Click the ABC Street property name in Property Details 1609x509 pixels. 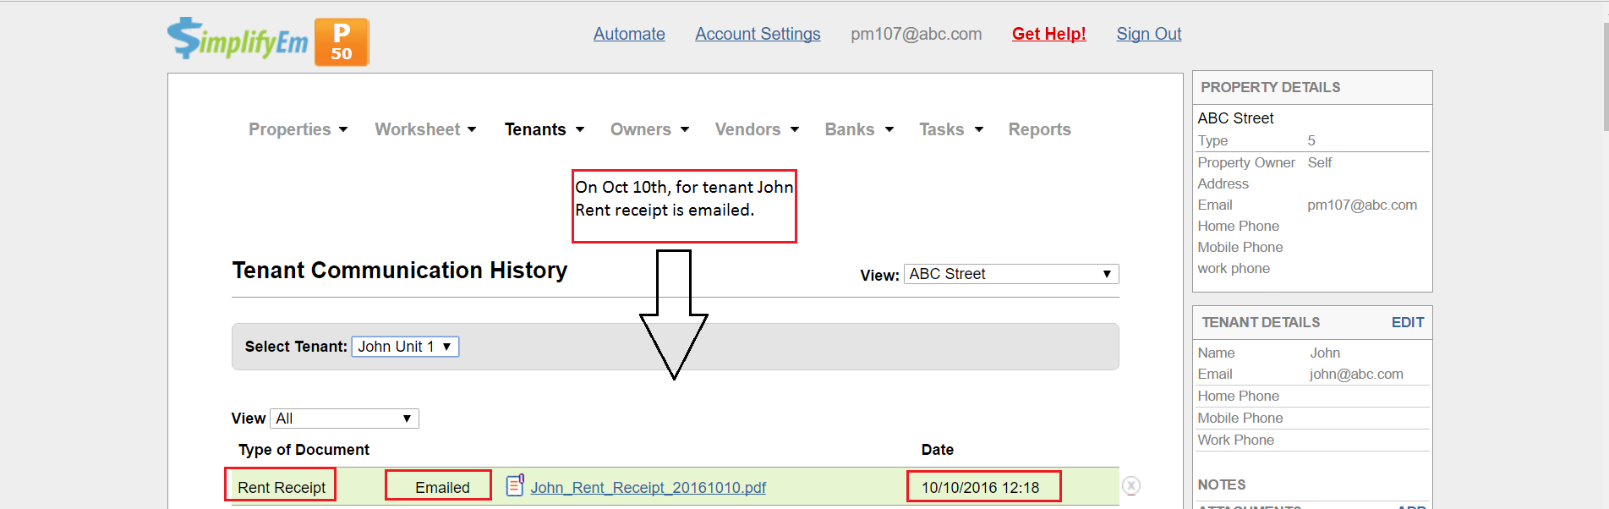[x=1235, y=118]
